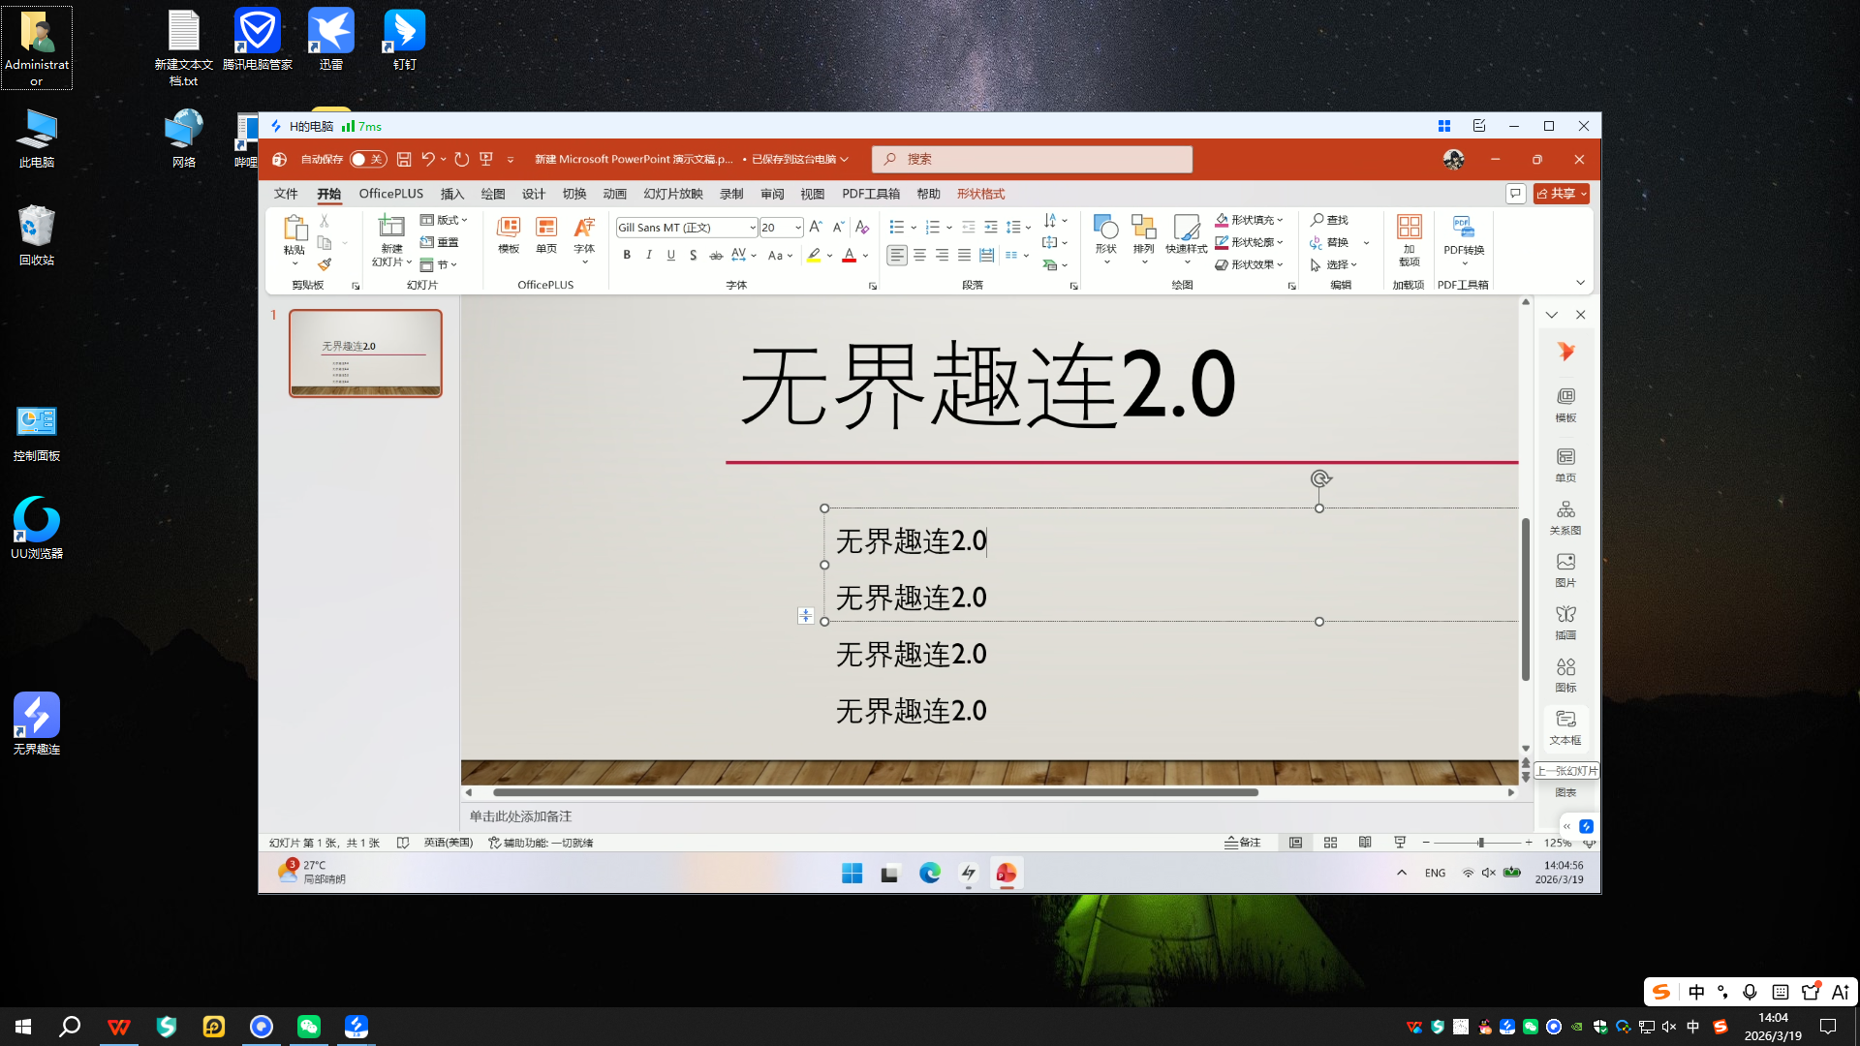Open the 图标 panel in the right sidebar
The width and height of the screenshot is (1860, 1046).
pyautogui.click(x=1565, y=674)
